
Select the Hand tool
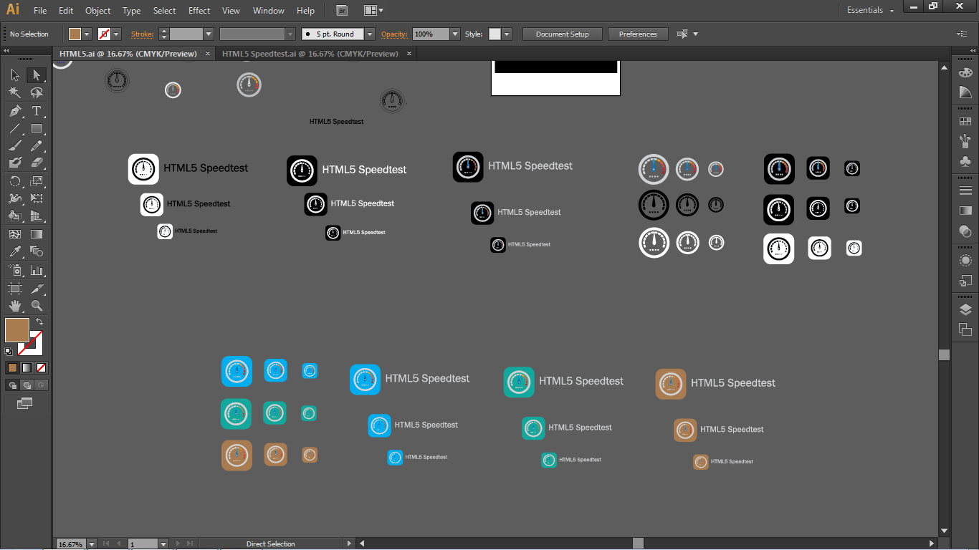[15, 306]
